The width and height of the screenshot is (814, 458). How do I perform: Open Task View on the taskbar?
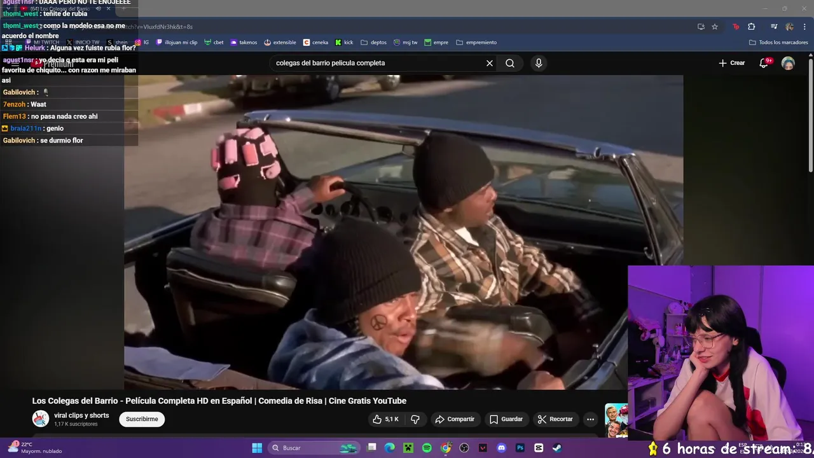coord(372,448)
